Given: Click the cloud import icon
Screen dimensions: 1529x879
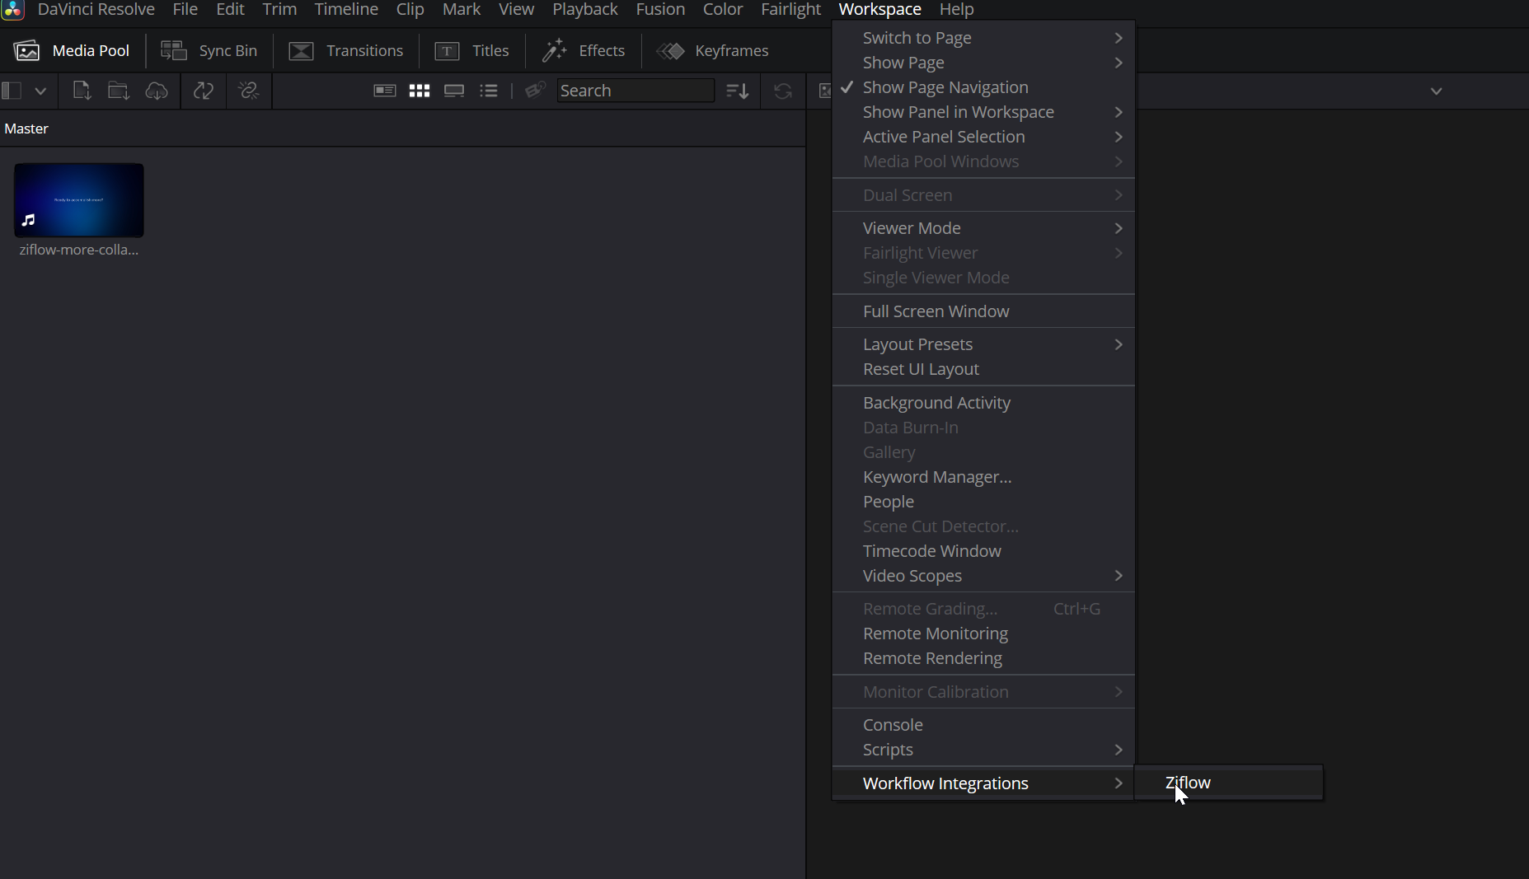Looking at the screenshot, I should click(157, 91).
